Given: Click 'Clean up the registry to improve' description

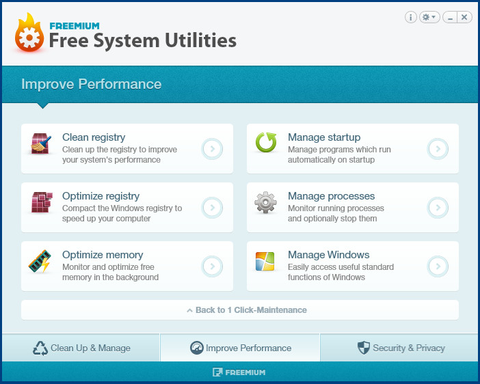Looking at the screenshot, I should (x=120, y=150).
